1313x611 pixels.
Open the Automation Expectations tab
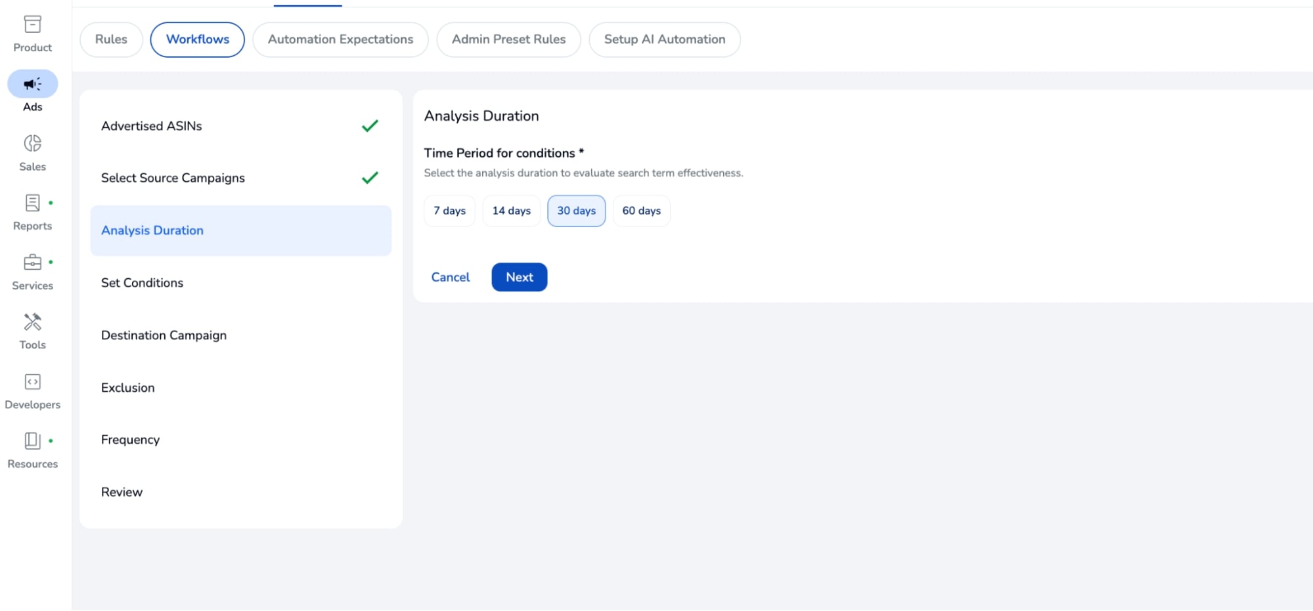tap(340, 39)
